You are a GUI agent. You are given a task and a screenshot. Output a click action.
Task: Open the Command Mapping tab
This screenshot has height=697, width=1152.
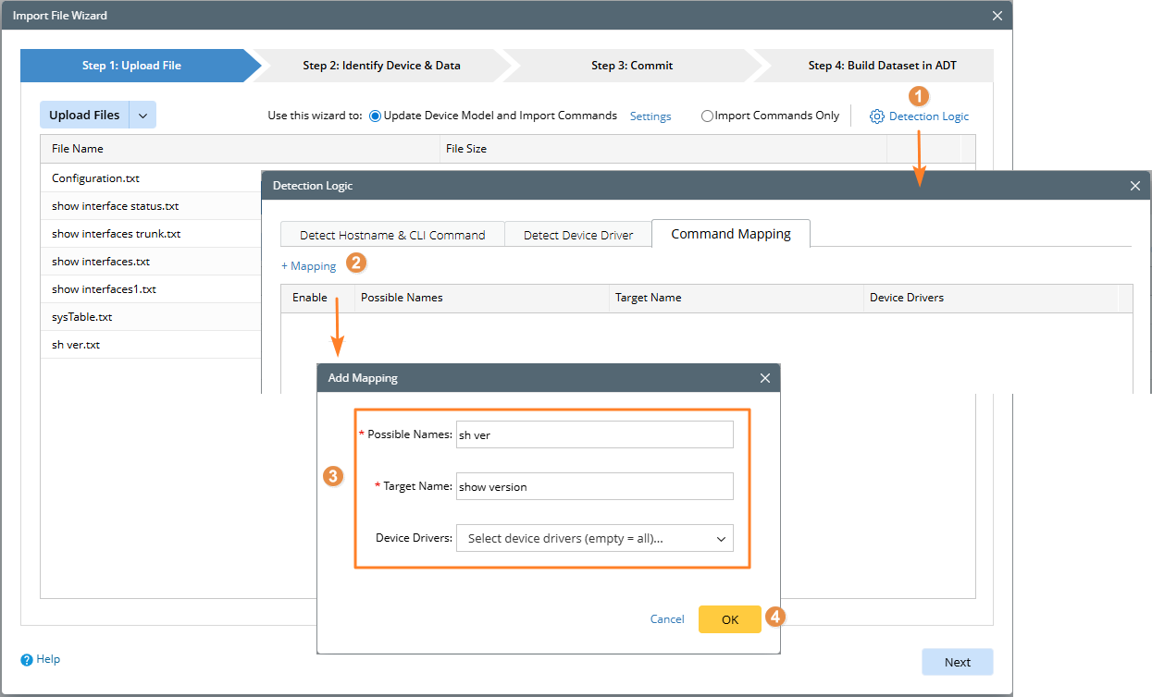pos(730,234)
